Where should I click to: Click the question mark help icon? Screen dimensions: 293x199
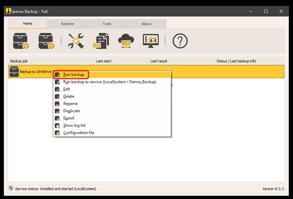click(180, 41)
